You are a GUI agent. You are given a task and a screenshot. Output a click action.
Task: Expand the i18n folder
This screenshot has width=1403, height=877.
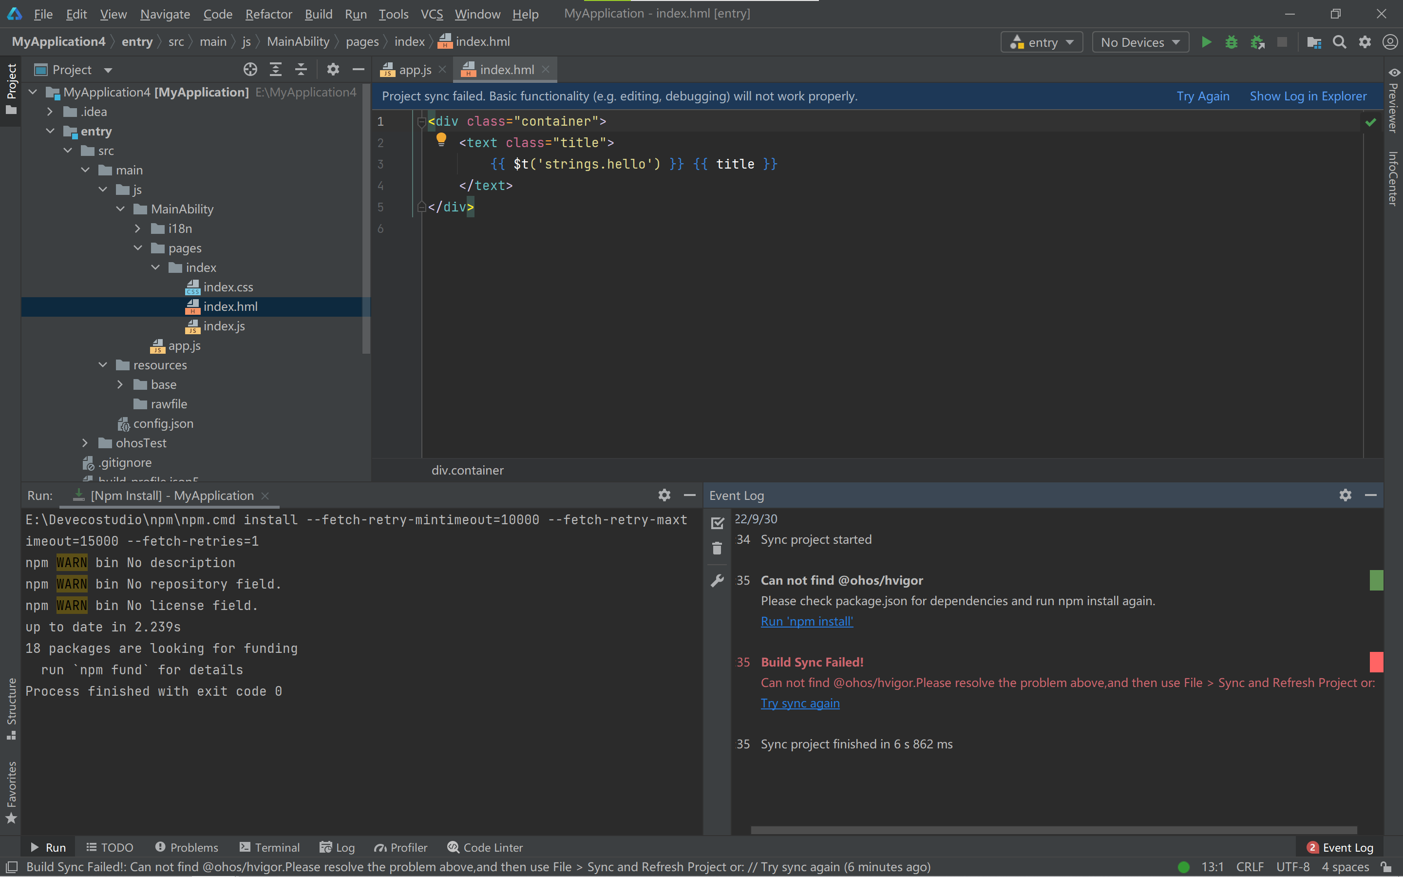pos(137,229)
